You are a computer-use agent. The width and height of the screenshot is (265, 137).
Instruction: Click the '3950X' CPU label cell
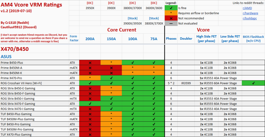[x=90, y=8]
